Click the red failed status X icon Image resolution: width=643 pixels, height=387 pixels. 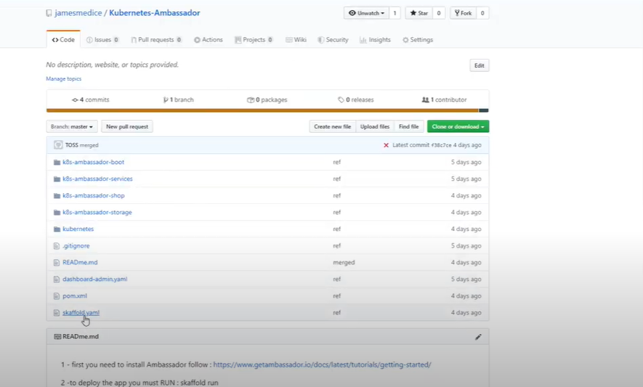point(386,145)
